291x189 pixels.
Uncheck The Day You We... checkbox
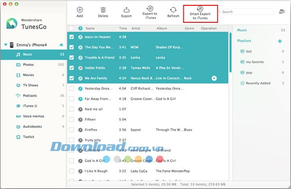point(71,47)
